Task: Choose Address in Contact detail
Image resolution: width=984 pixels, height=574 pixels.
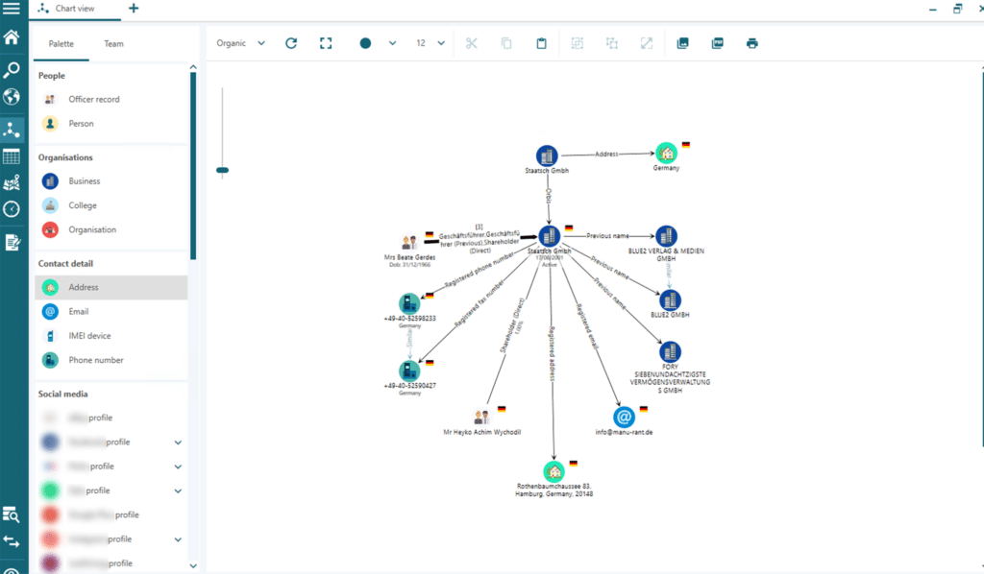Action: pos(111,287)
